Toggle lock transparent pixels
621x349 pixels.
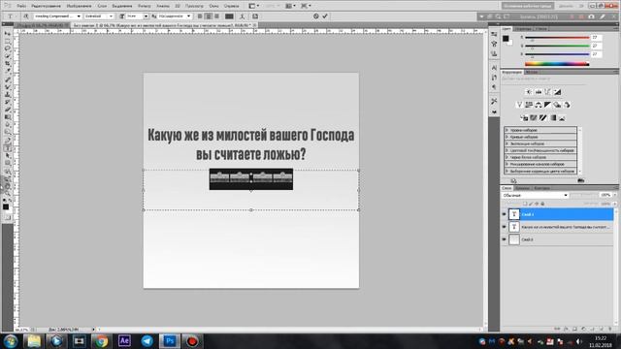[525, 204]
